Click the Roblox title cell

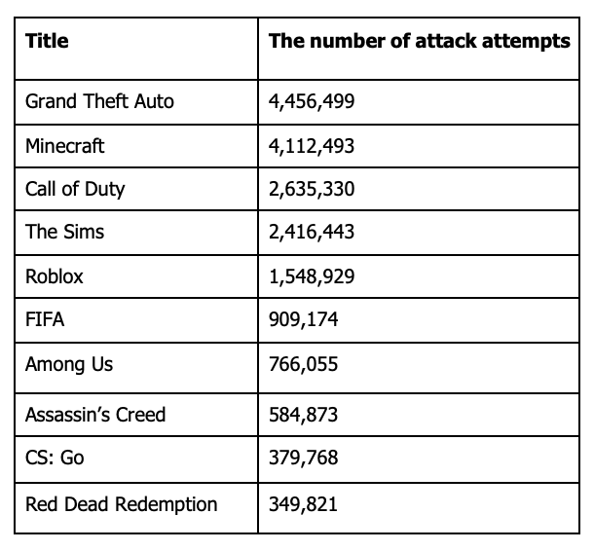55,276
